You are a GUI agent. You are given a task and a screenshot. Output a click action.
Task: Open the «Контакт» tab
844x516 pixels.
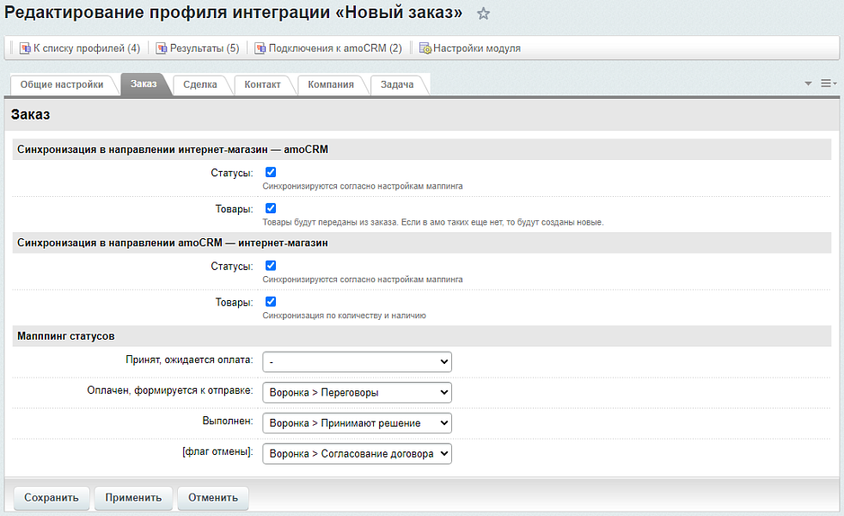pos(264,85)
